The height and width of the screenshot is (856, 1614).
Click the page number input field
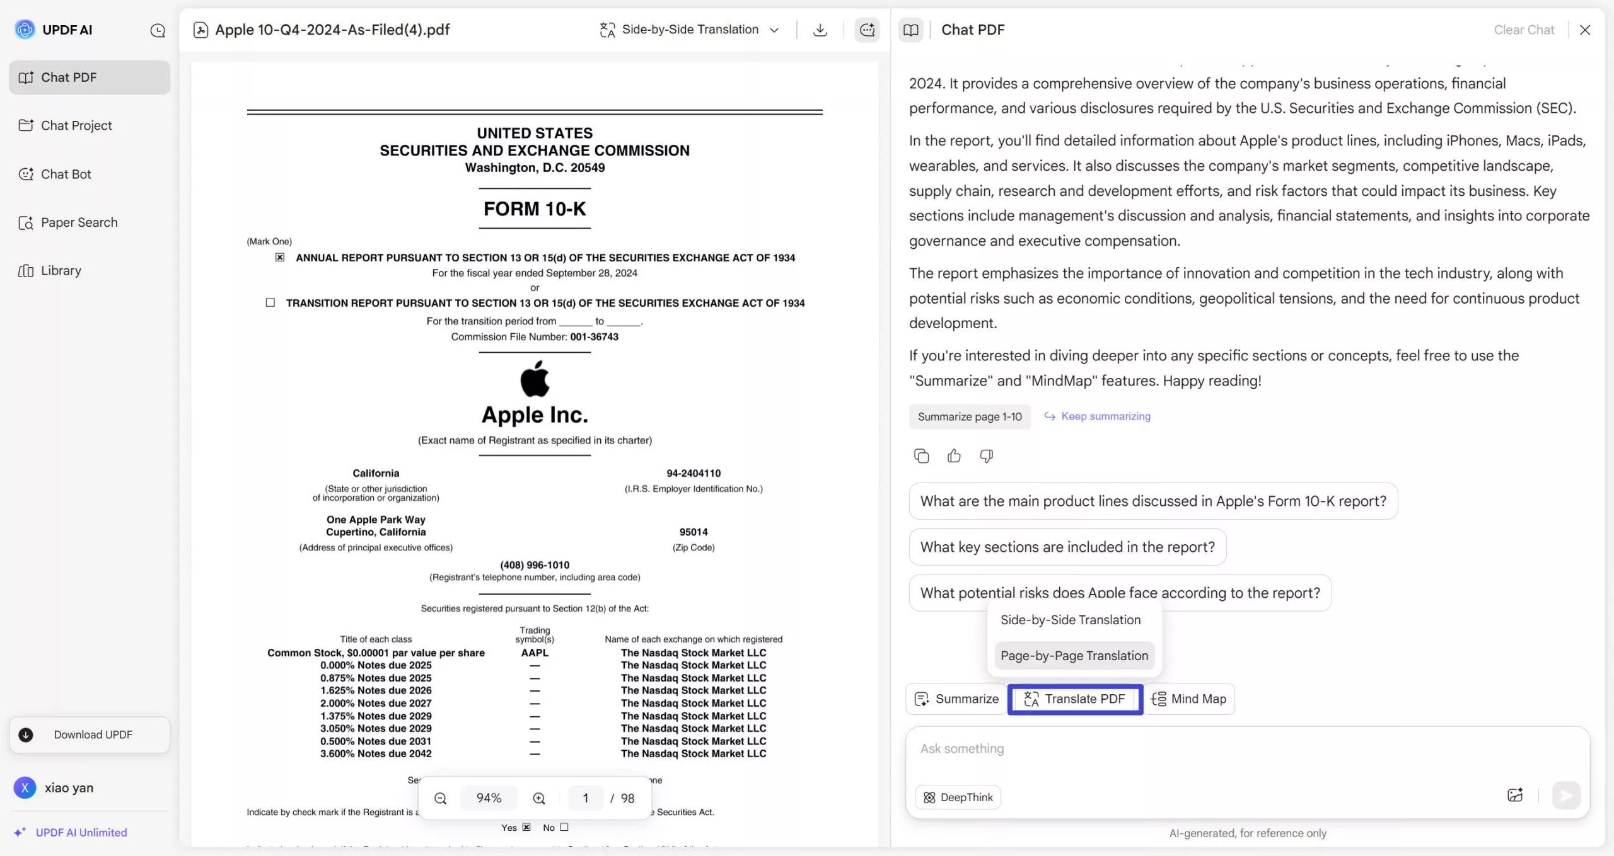click(x=585, y=797)
